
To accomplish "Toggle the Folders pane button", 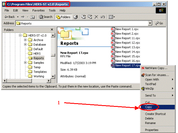I will (x=63, y=17).
